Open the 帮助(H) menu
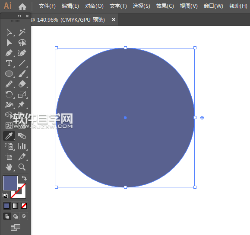This screenshot has height=235, width=250. tap(238, 6)
